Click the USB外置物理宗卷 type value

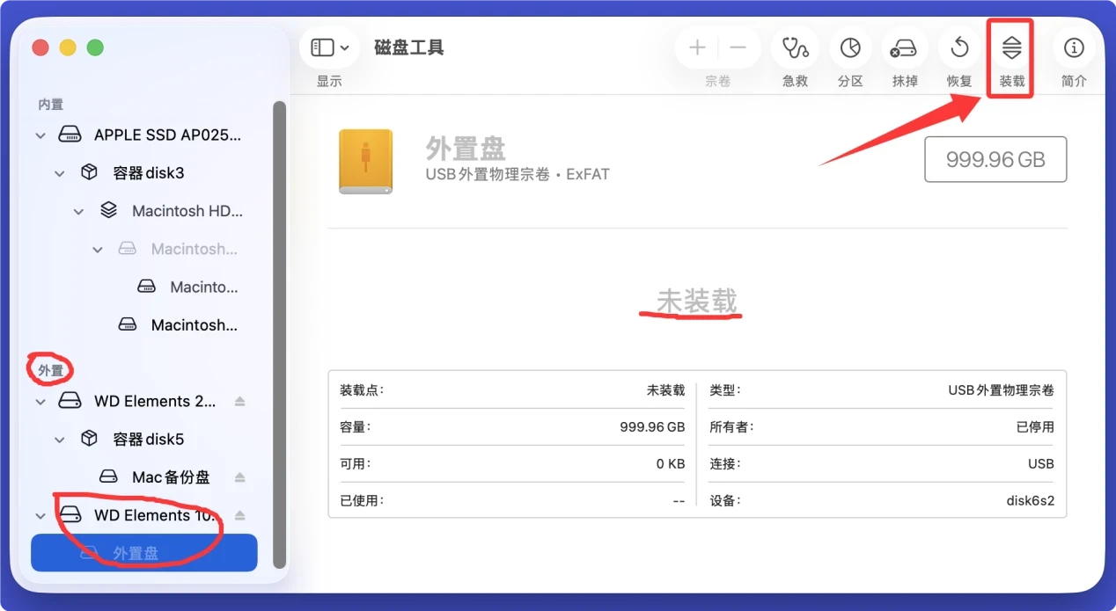(x=1003, y=390)
